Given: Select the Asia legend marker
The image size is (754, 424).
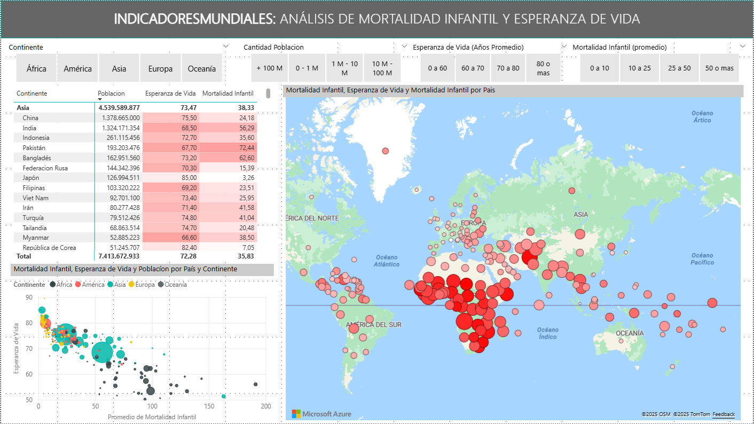Looking at the screenshot, I should [x=111, y=285].
